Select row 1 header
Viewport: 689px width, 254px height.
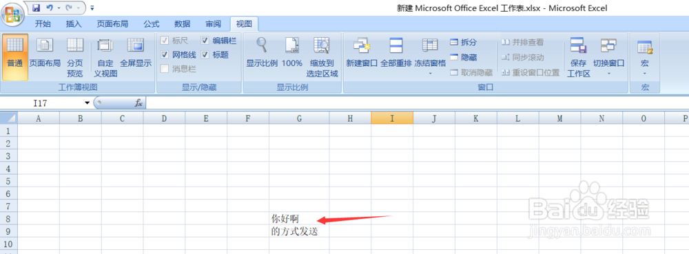pos(9,131)
